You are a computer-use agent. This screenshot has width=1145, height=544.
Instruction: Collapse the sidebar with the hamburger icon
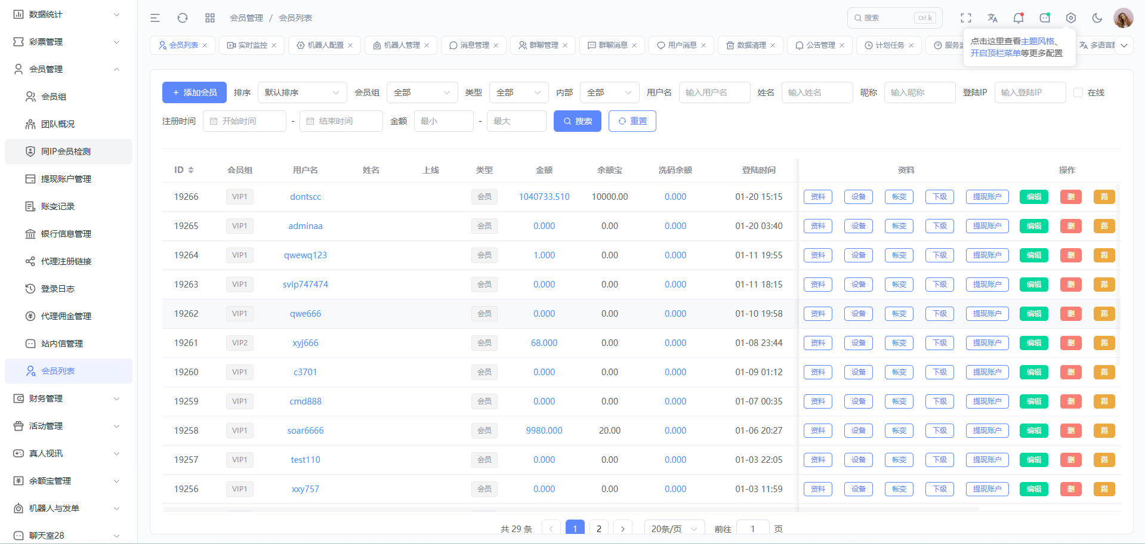155,18
